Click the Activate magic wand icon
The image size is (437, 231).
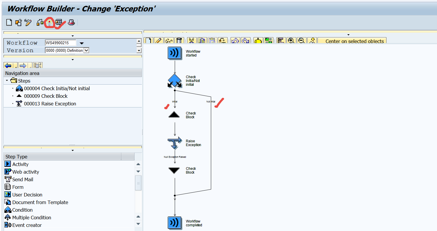click(28, 22)
